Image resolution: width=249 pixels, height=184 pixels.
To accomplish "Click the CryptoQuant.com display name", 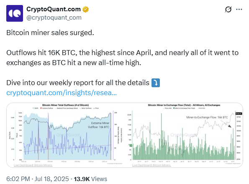I will (54, 9).
